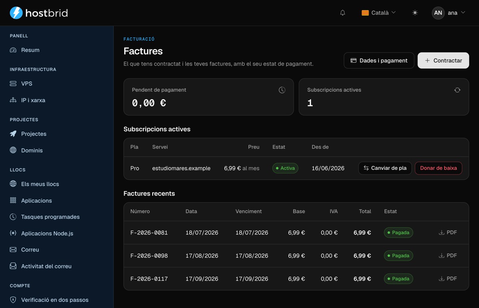This screenshot has width=479, height=308.
Task: Click the Els meus llocs globe icon
Action: (x=13, y=184)
